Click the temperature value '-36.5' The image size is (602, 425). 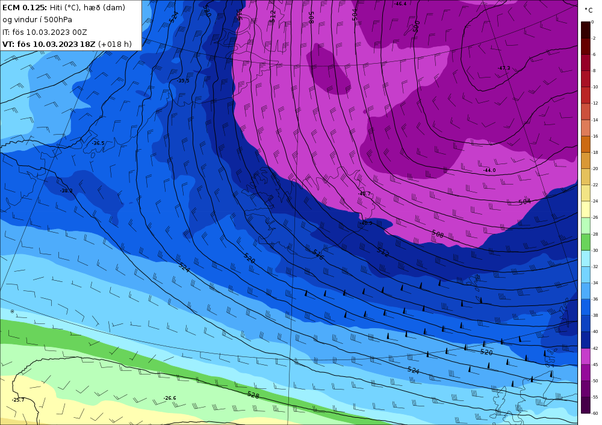point(98,143)
